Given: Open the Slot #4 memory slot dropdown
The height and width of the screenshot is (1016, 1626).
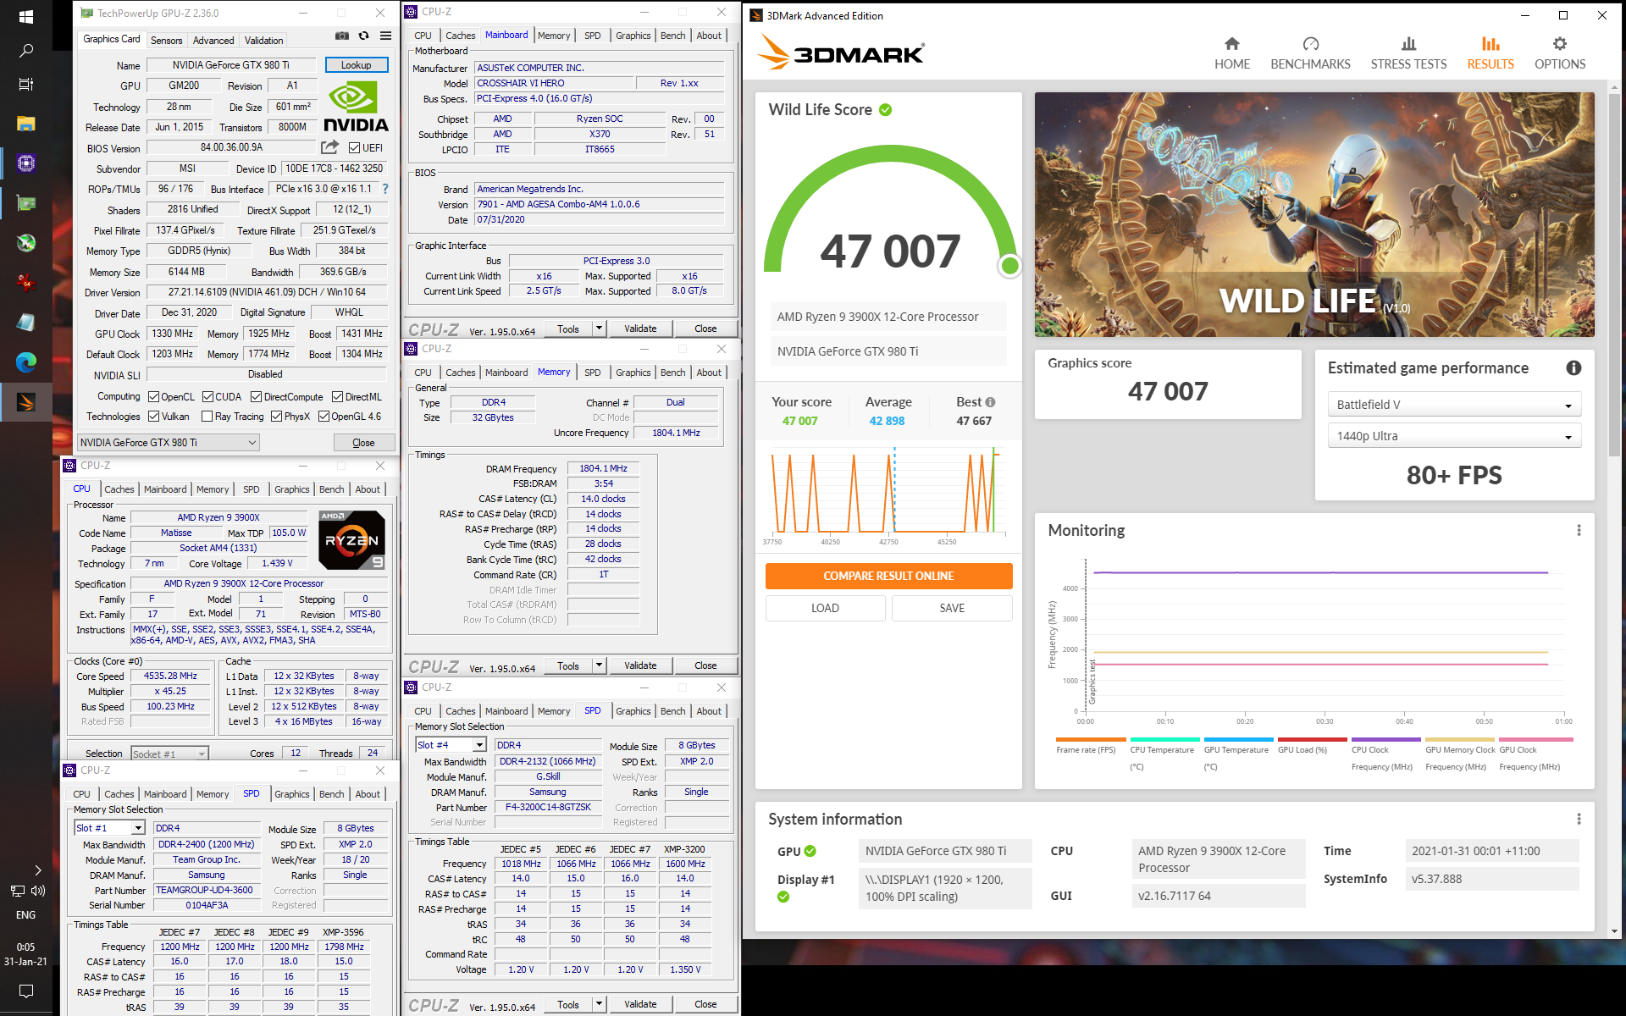Looking at the screenshot, I should pos(451,745).
